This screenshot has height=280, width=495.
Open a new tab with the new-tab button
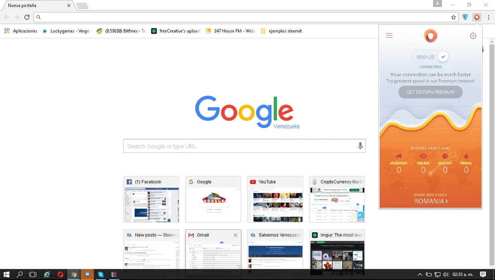pyautogui.click(x=82, y=6)
